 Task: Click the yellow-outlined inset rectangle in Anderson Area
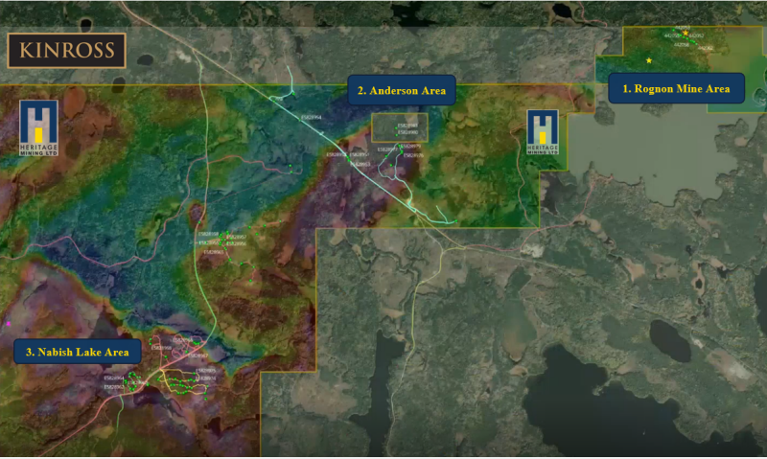[x=400, y=127]
